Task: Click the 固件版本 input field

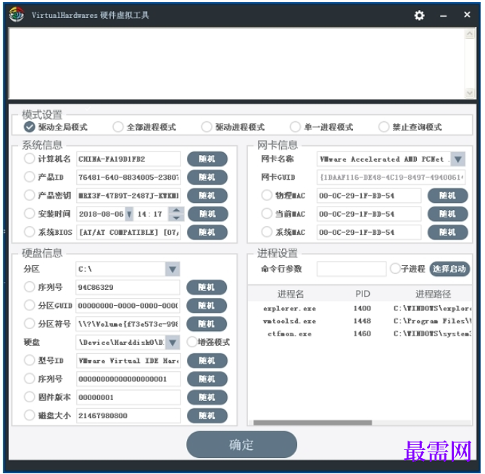Action: coord(128,397)
